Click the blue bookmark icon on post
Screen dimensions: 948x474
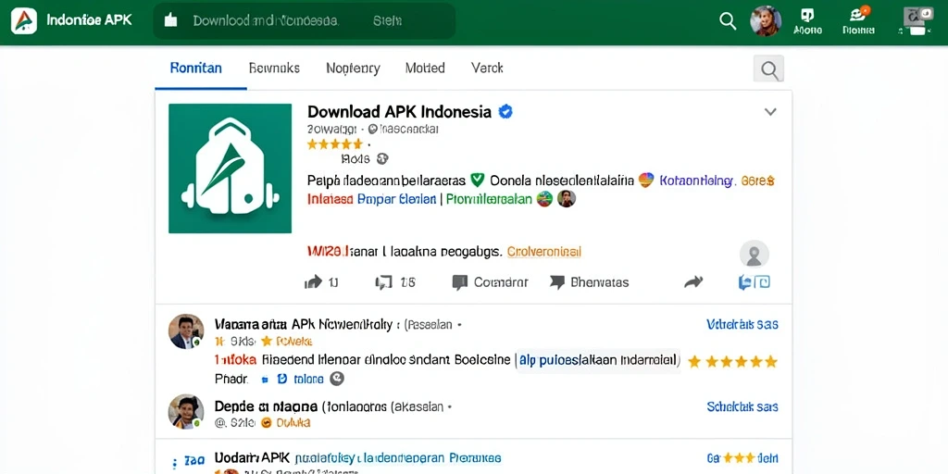pyautogui.click(x=754, y=281)
